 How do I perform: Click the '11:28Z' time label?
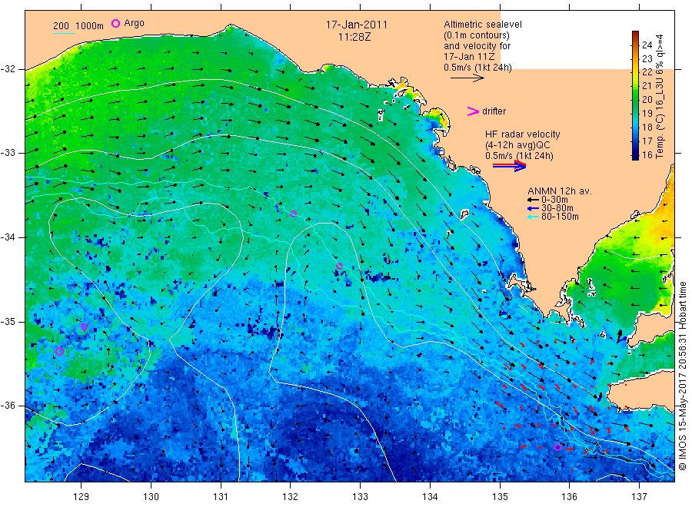pyautogui.click(x=354, y=37)
